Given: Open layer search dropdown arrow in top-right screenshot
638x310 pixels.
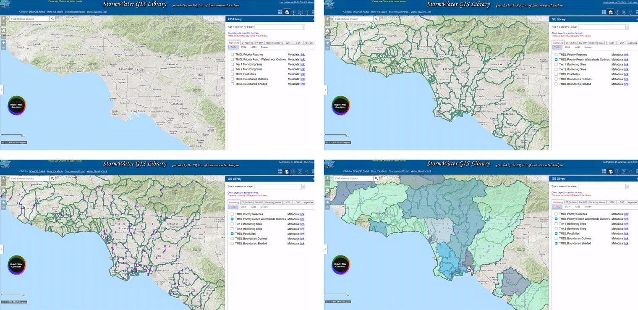Looking at the screenshot, I should click(x=627, y=27).
